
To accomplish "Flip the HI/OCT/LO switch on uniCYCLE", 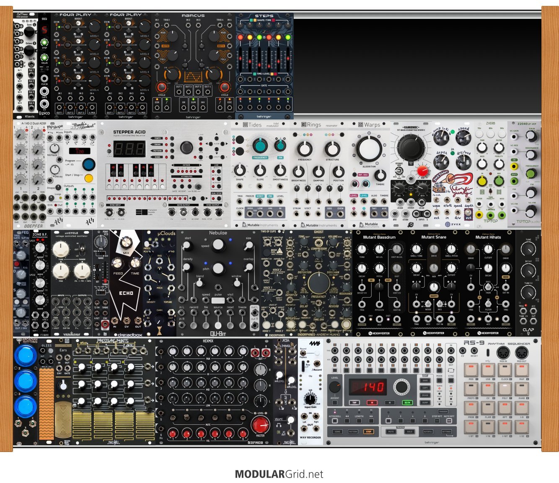I will click(82, 250).
